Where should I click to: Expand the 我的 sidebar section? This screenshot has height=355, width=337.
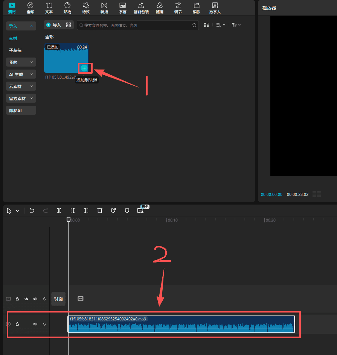21,62
